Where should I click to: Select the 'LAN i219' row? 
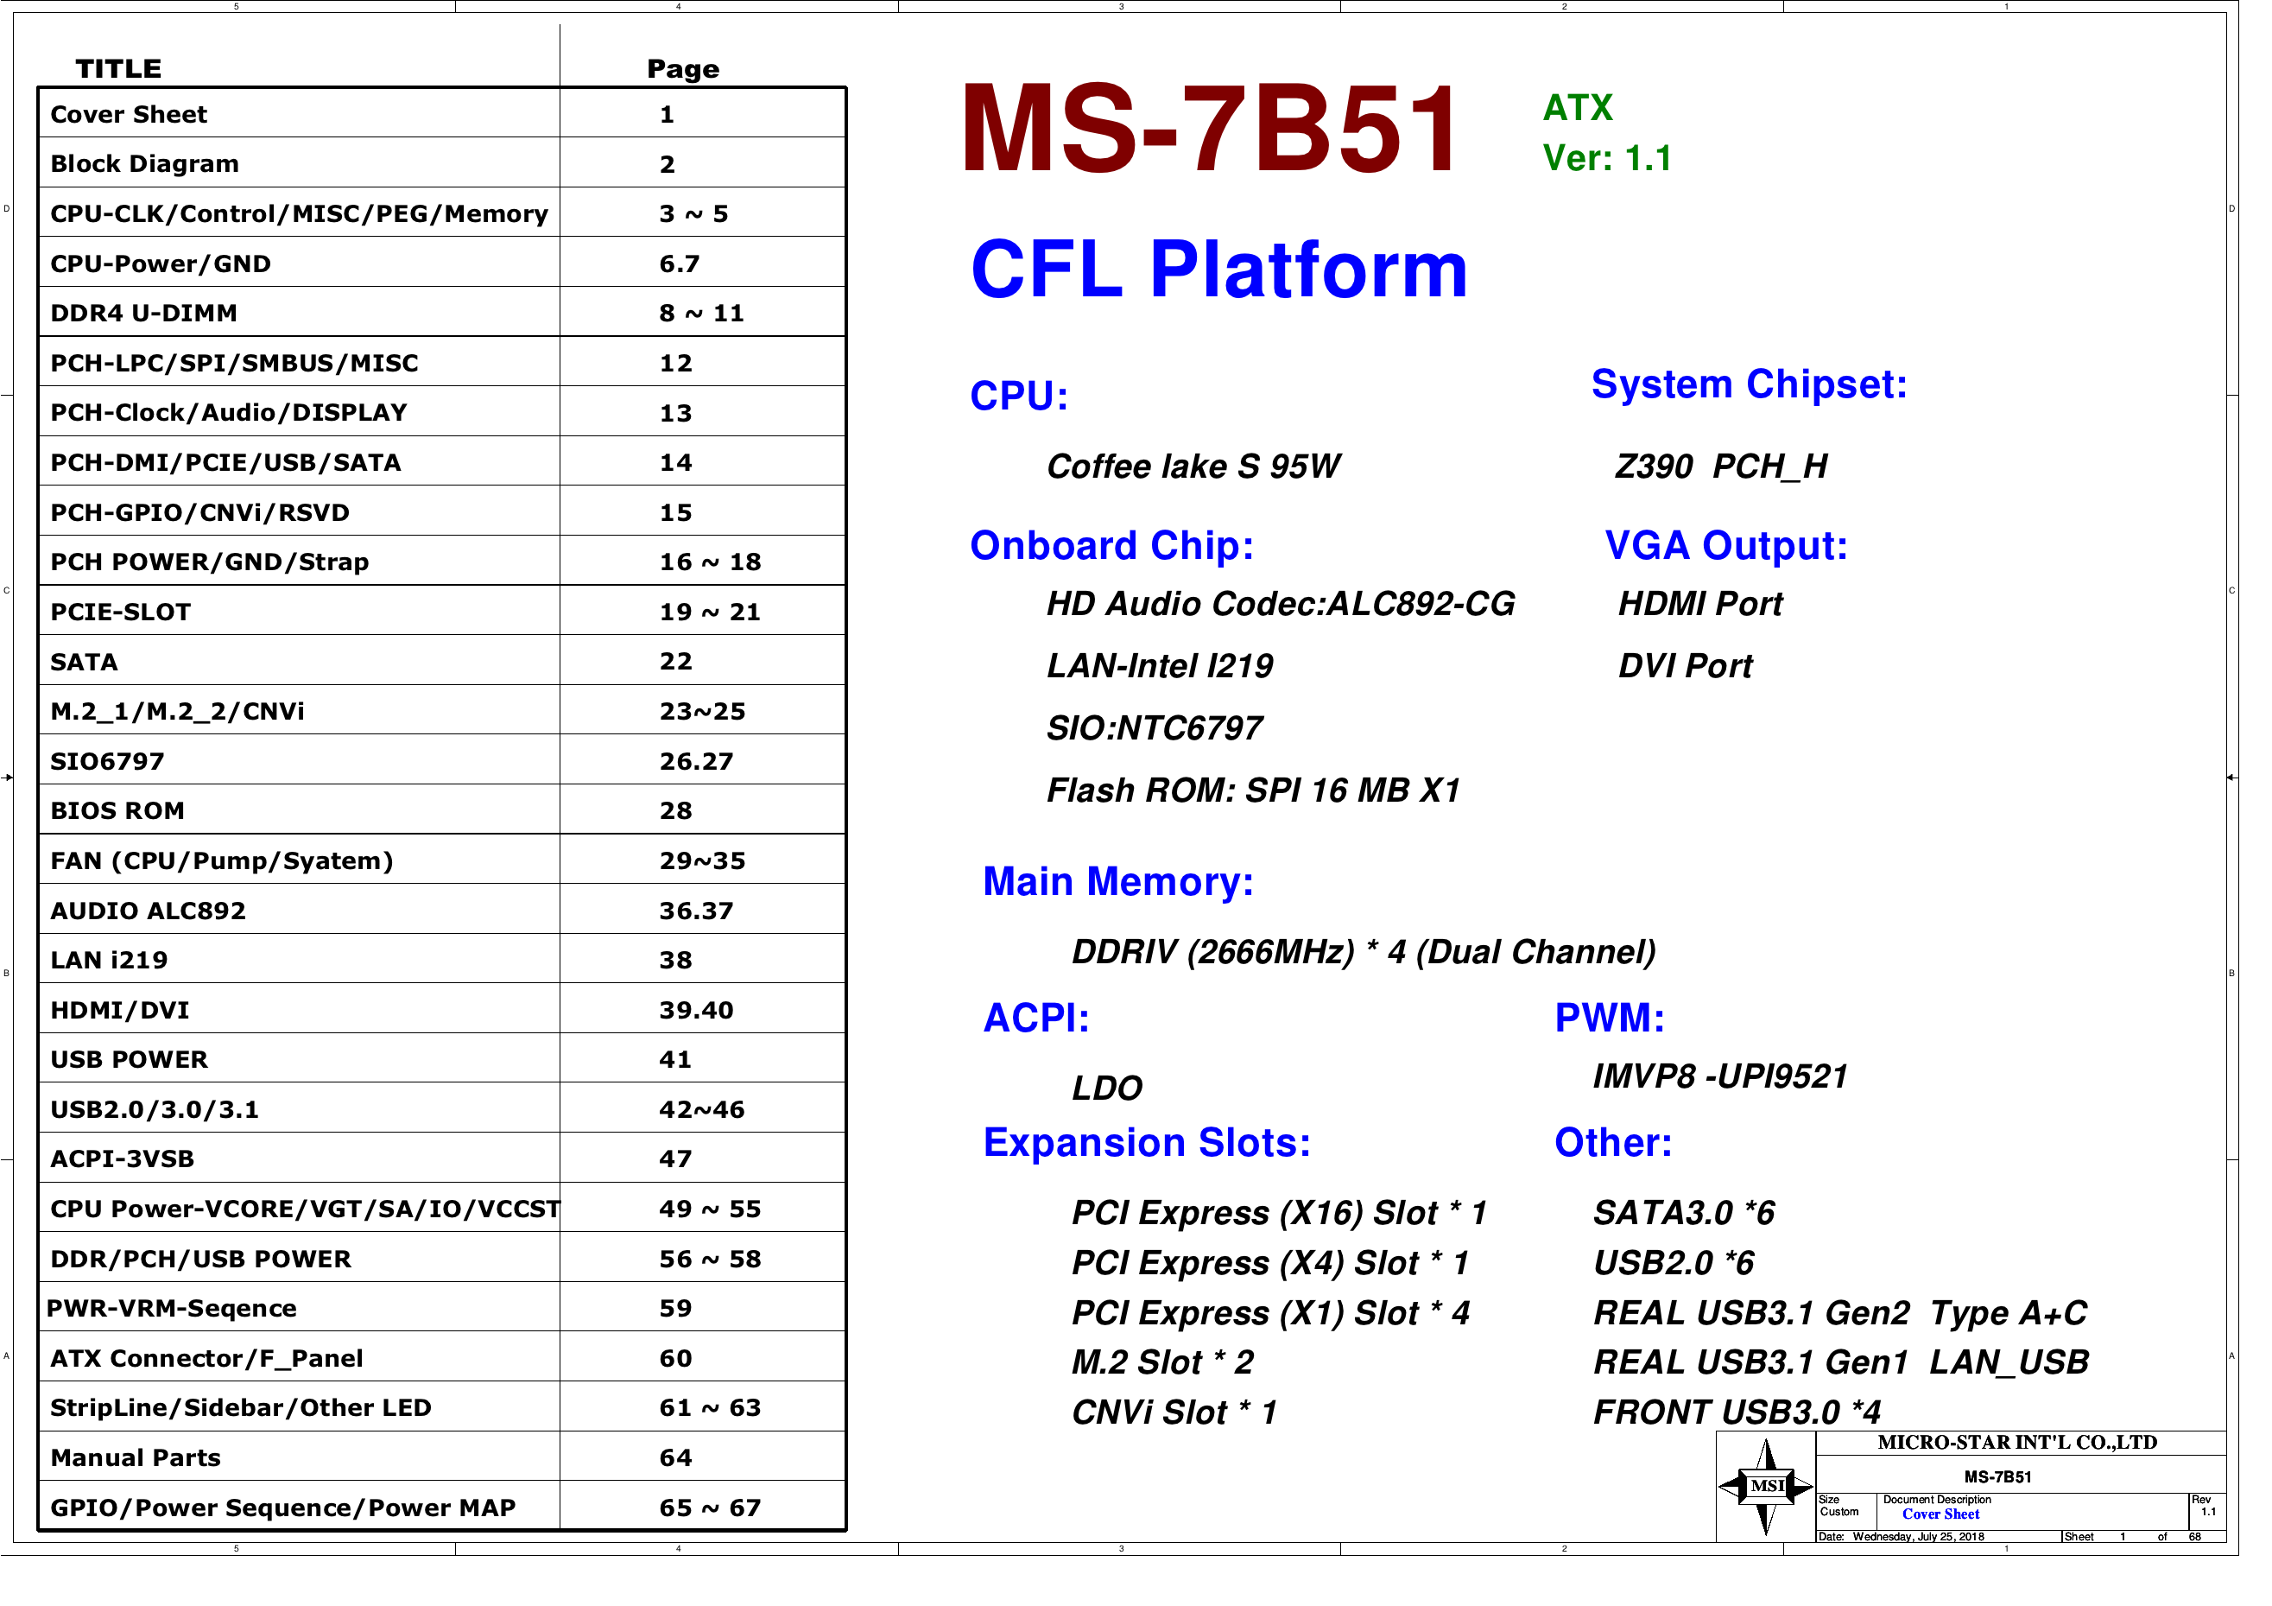click(109, 962)
